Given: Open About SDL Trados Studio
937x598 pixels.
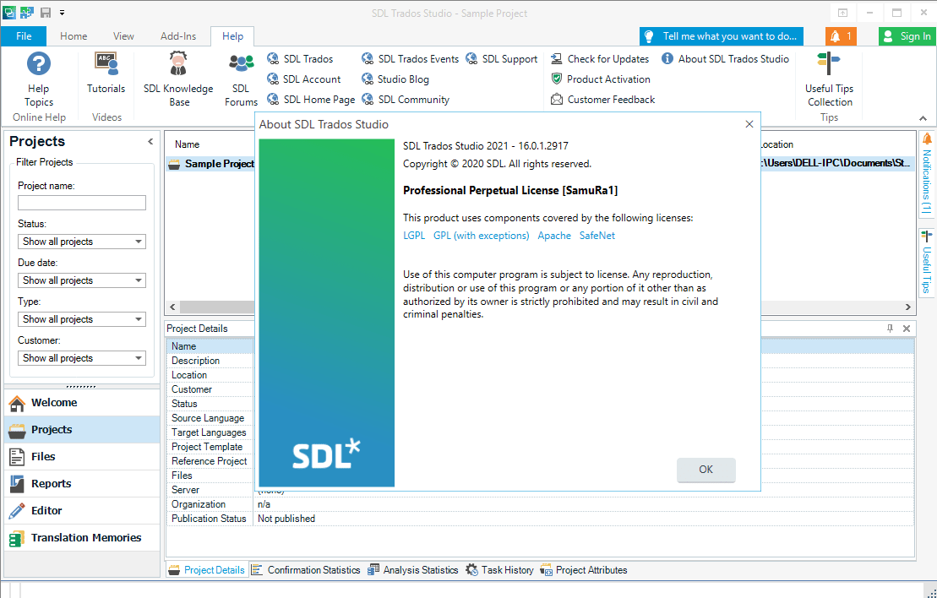Looking at the screenshot, I should [725, 58].
